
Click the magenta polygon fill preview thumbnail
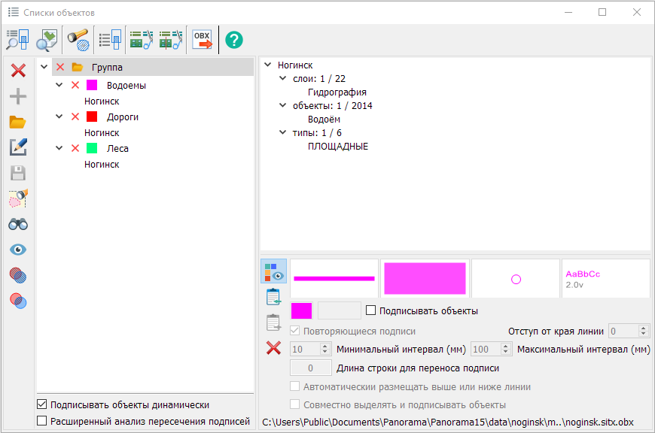[425, 278]
